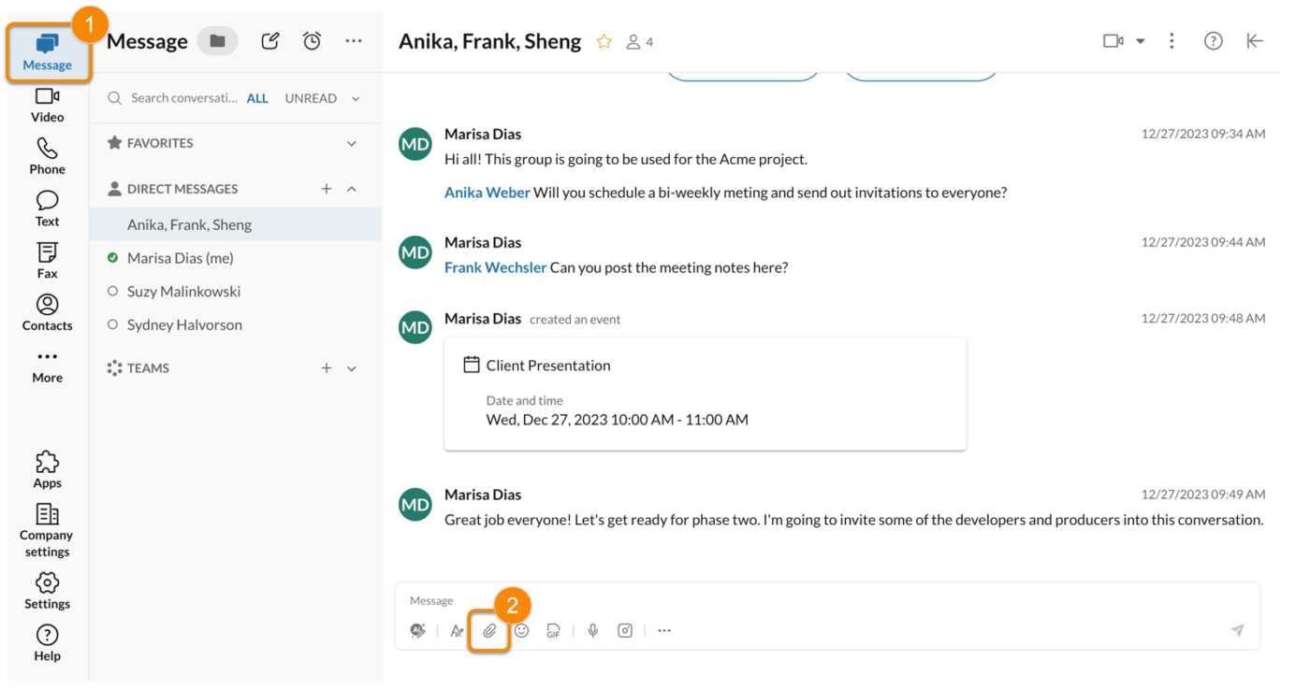Record an audio message with the microphone icon
1310x689 pixels.
(x=592, y=630)
